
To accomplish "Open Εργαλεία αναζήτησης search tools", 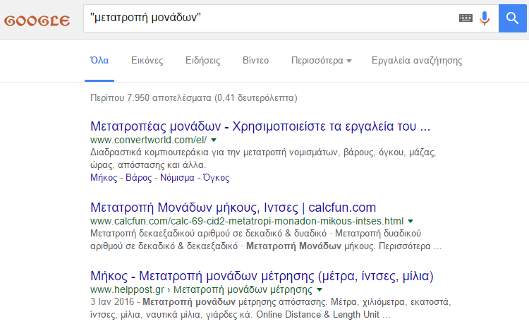I will [417, 61].
